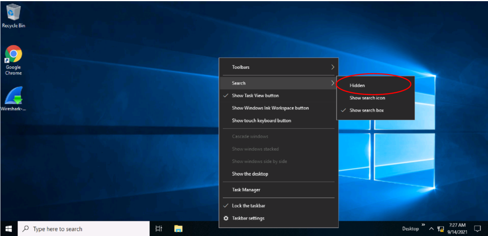The image size is (488, 236).
Task: Disable Show search box in submenu
Action: 366,110
